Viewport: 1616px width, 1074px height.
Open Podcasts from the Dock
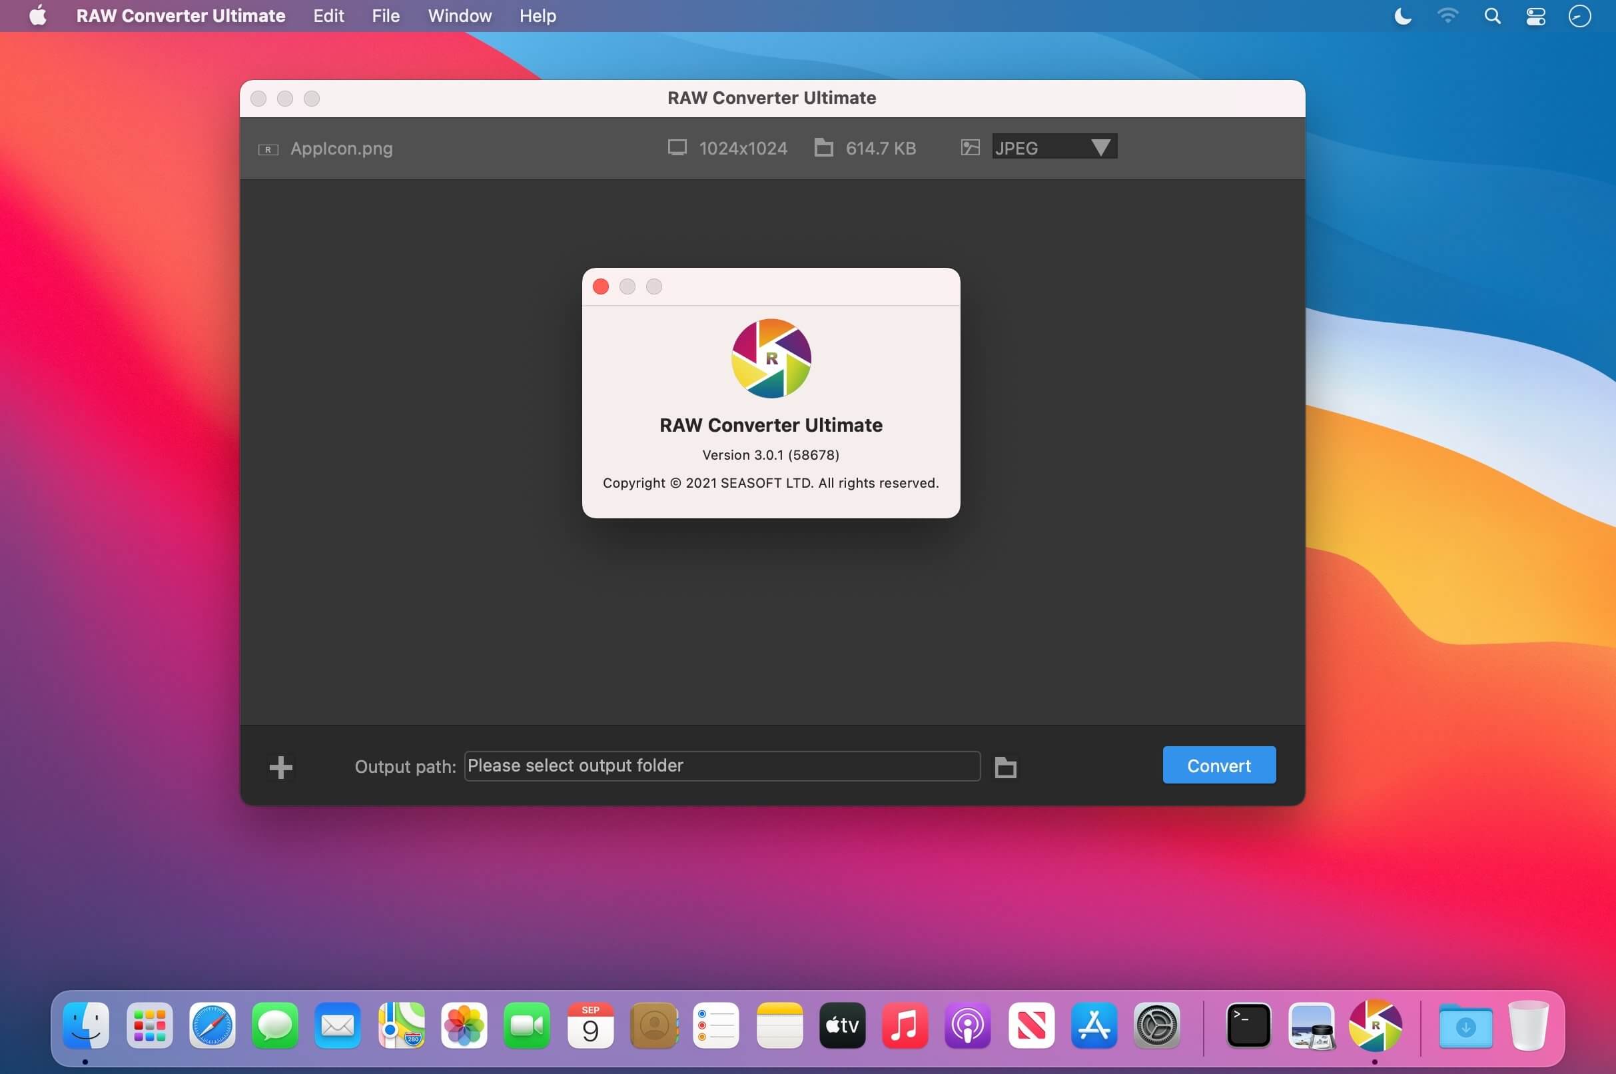click(969, 1025)
